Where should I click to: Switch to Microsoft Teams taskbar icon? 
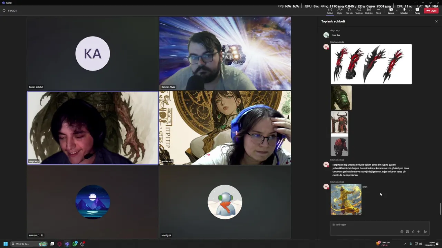click(x=67, y=244)
